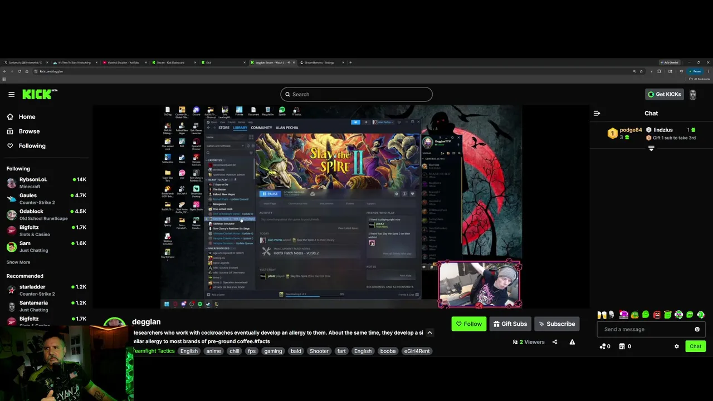The image size is (713, 401).
Task: Insert the red angry emote
Action: pos(657,315)
